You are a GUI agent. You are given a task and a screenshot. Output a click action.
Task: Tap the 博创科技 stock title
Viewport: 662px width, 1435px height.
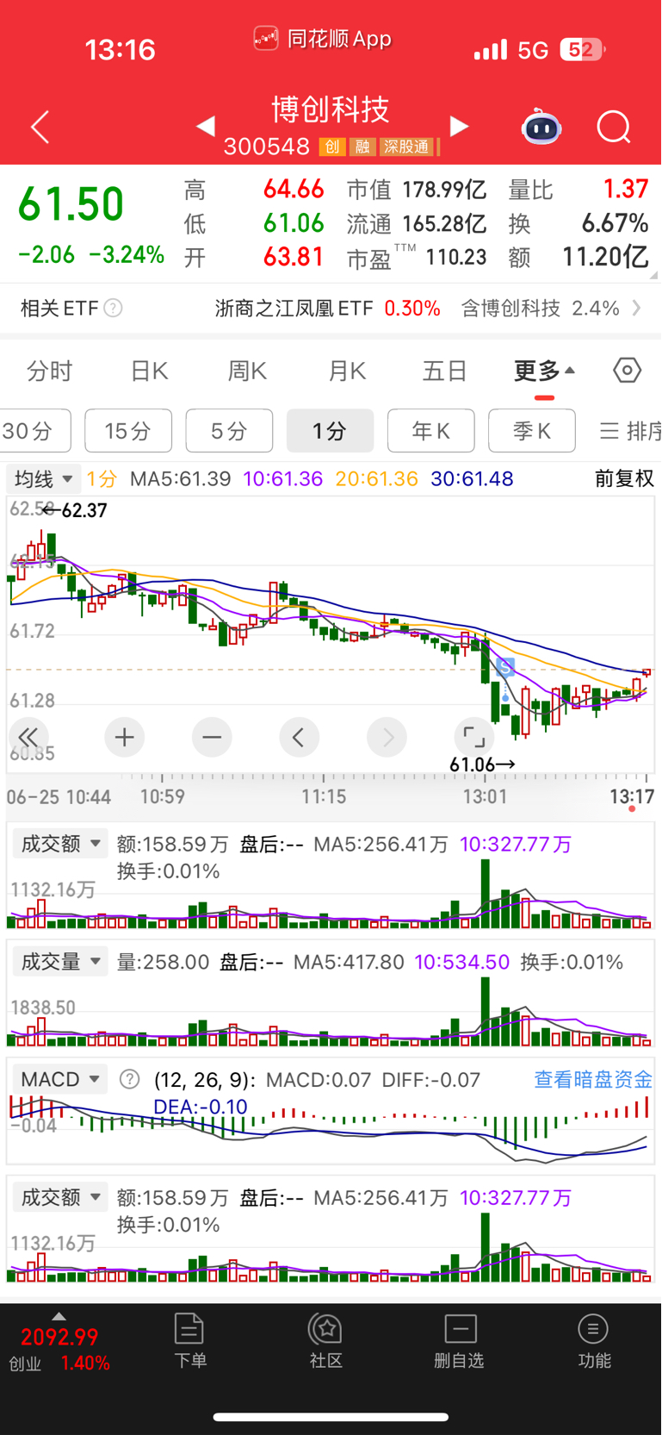point(331,109)
